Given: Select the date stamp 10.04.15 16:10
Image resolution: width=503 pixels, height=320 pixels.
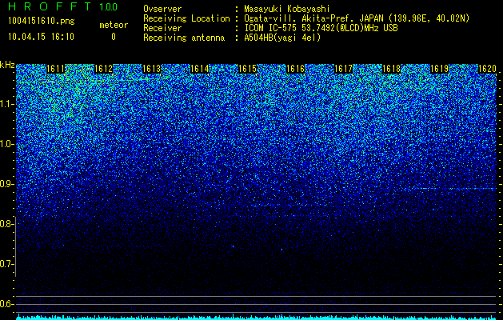Looking at the screenshot, I should click(x=42, y=37).
